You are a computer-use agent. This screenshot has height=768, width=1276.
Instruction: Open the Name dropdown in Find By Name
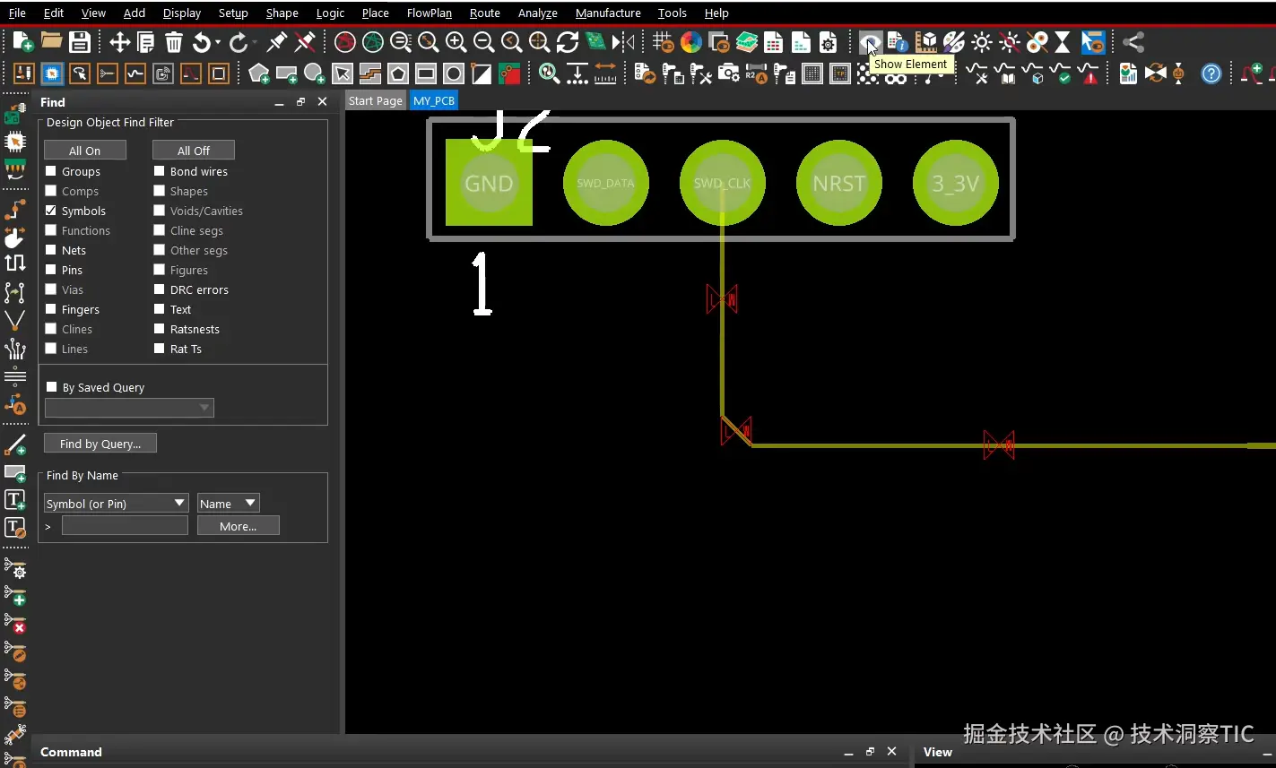pyautogui.click(x=229, y=504)
